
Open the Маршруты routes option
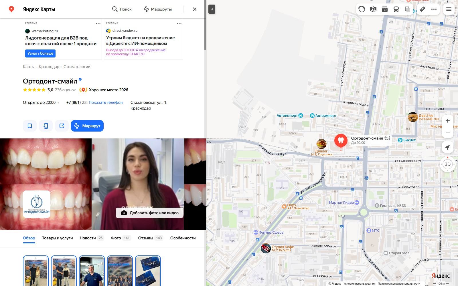point(158,9)
